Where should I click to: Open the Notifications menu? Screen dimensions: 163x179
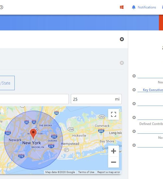(x=147, y=7)
